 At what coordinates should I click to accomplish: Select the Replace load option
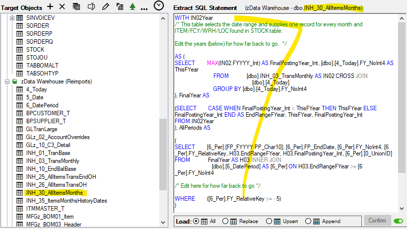click(x=226, y=221)
